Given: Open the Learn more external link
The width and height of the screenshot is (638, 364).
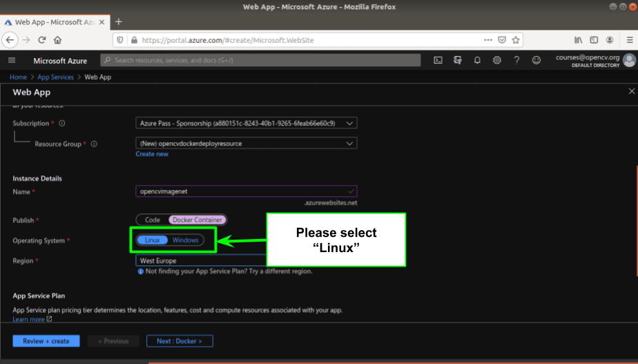Looking at the screenshot, I should 32,319.
